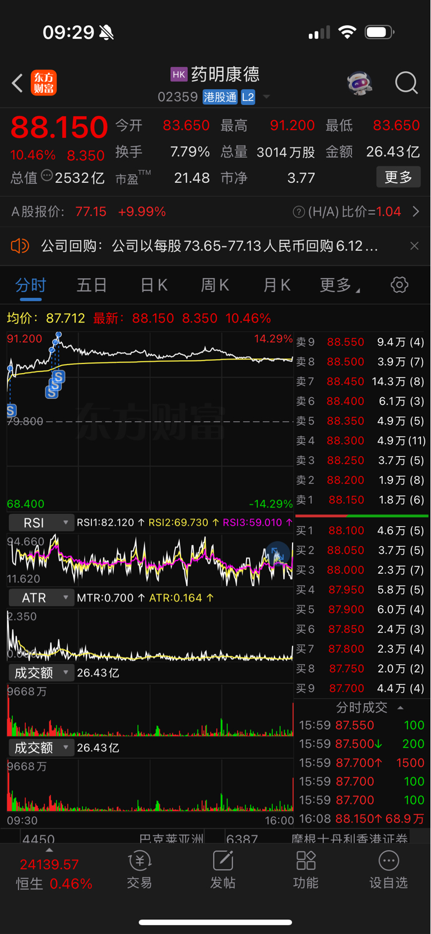Viewport: 431px width, 934px height.
Task: Switch to 分时 chart tab
Action: click(x=31, y=285)
